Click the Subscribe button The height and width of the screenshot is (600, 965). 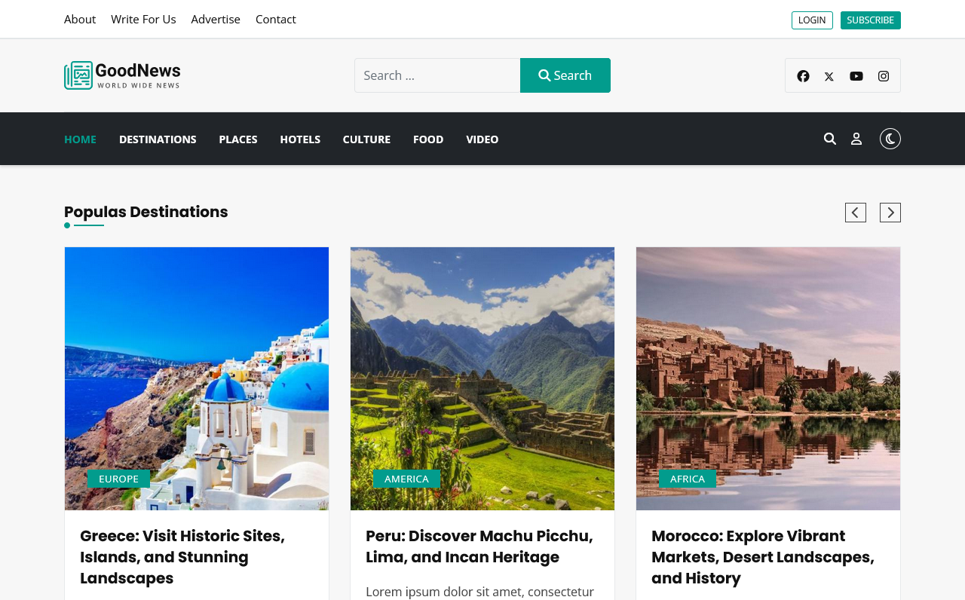(x=870, y=20)
